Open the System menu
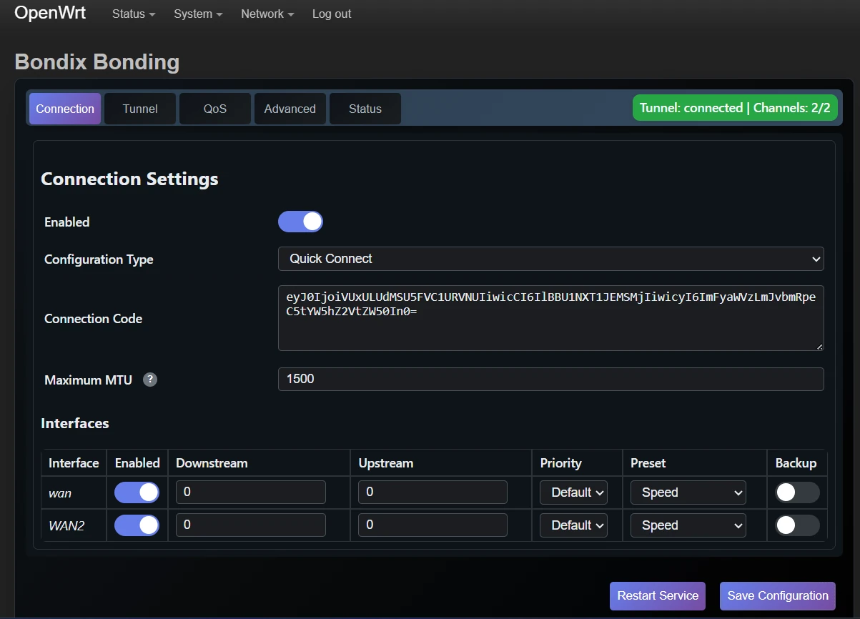 pyautogui.click(x=198, y=14)
